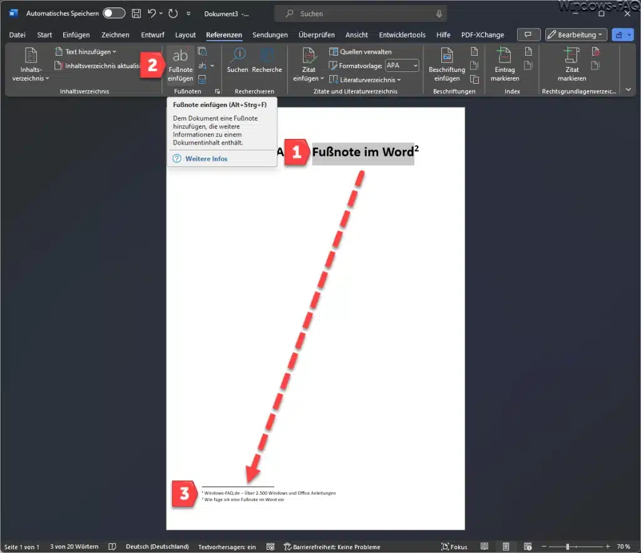Screen dimensions: 641x553
Task: Click the macro recording icon in status bar
Action: click(270, 547)
